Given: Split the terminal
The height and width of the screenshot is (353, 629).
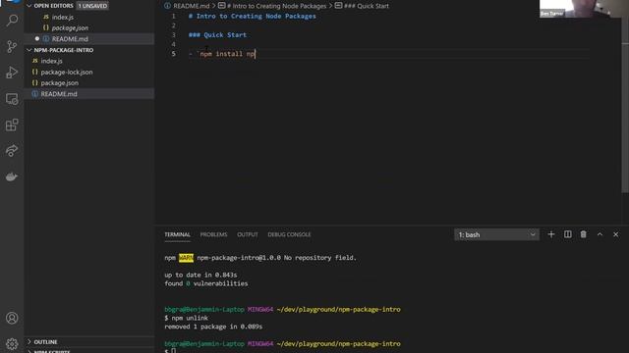Looking at the screenshot, I should tap(568, 234).
